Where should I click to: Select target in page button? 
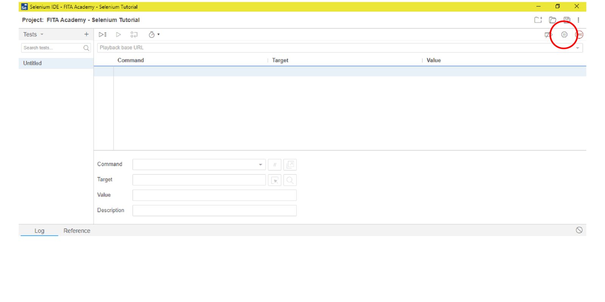click(x=275, y=180)
